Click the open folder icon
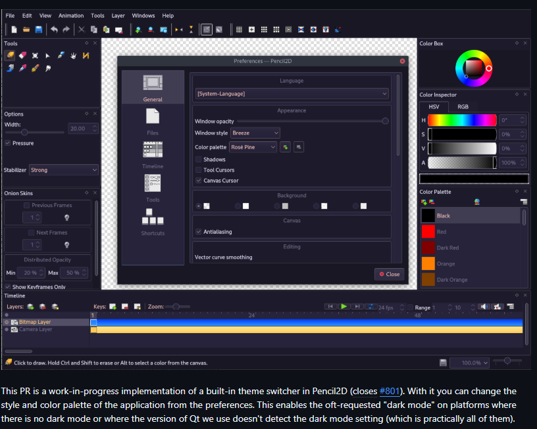Image resolution: width=537 pixels, height=429 pixels. (26, 30)
